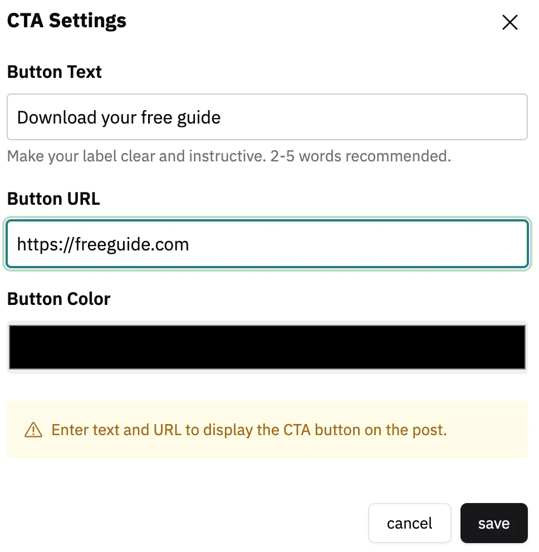Place cursor in the Download your free guide field
This screenshot has height=552, width=539.
pyautogui.click(x=267, y=117)
